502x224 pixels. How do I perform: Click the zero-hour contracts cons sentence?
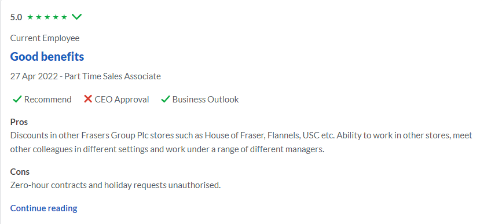116,185
